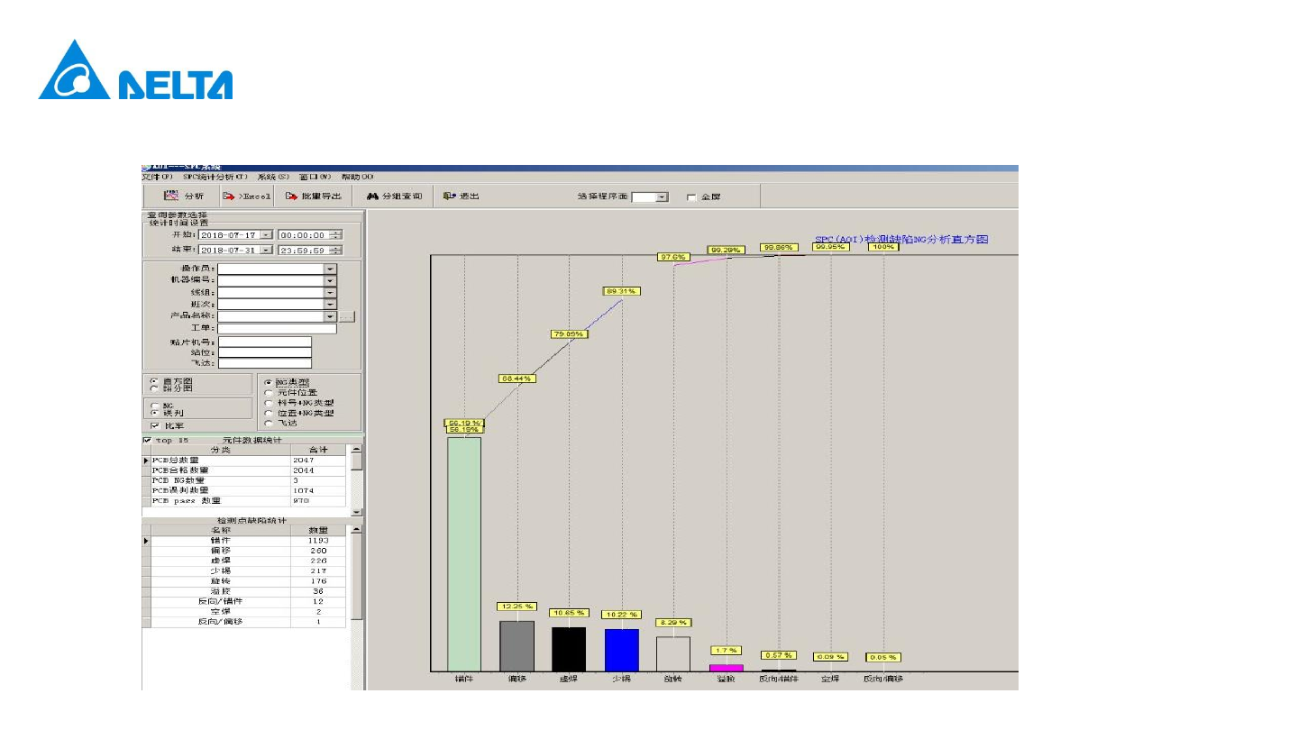The width and height of the screenshot is (1298, 730).
Task: Click the 97.6% cumulative label
Action: (x=674, y=257)
